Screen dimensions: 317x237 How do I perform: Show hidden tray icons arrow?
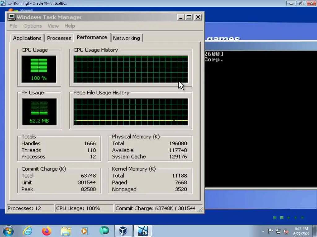click(x=263, y=231)
